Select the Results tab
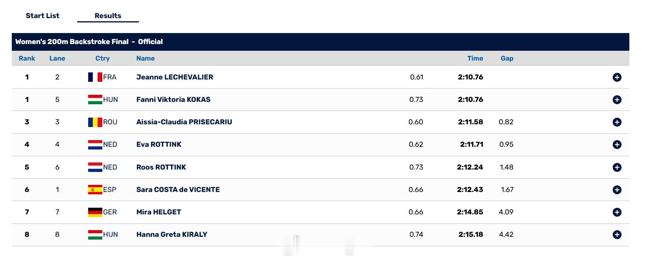The image size is (651, 262). (108, 16)
